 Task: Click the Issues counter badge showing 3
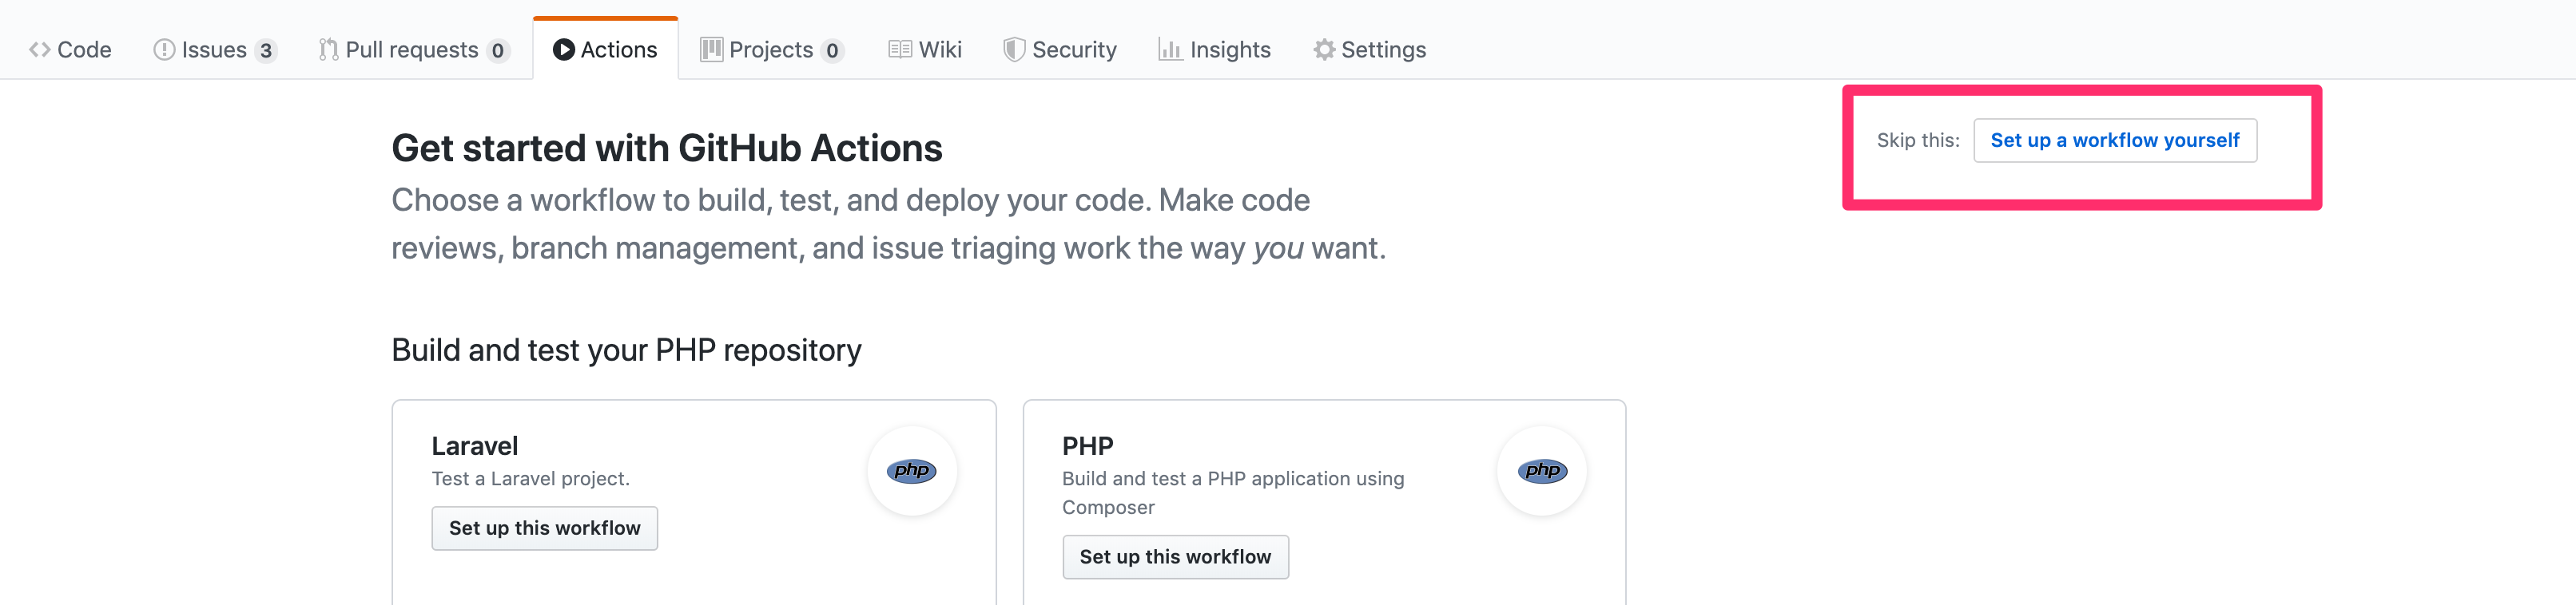(266, 49)
